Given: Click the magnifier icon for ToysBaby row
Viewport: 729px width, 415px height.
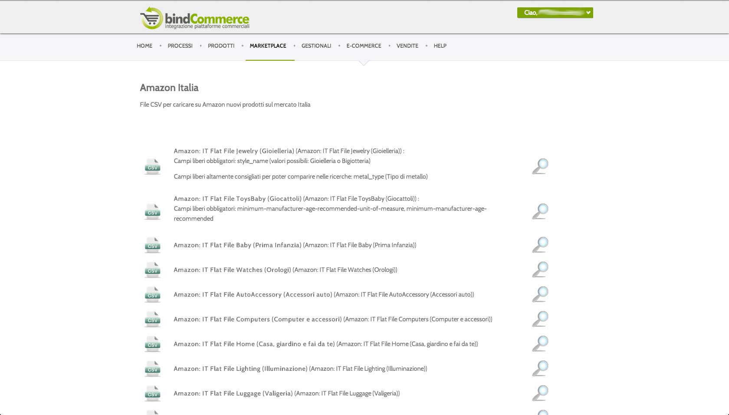Looking at the screenshot, I should tap(540, 212).
